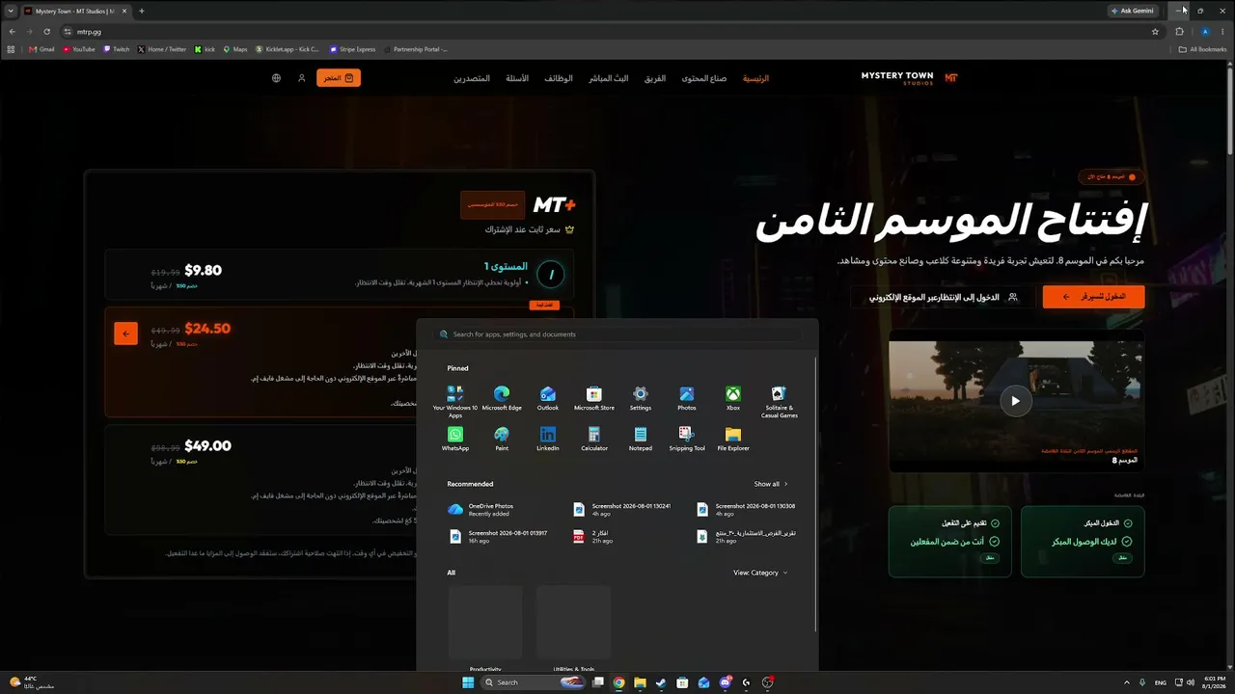The height and width of the screenshot is (694, 1235).
Task: Open Microsoft Store pinned app
Action: 594,399
